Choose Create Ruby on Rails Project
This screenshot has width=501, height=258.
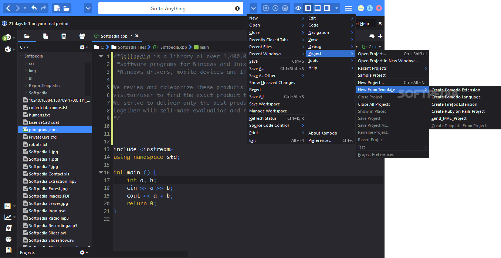pyautogui.click(x=458, y=111)
